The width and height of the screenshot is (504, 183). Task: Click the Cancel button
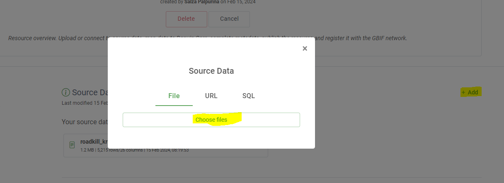229,19
